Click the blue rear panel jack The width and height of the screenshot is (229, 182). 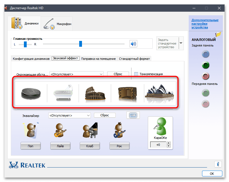tap(206, 54)
